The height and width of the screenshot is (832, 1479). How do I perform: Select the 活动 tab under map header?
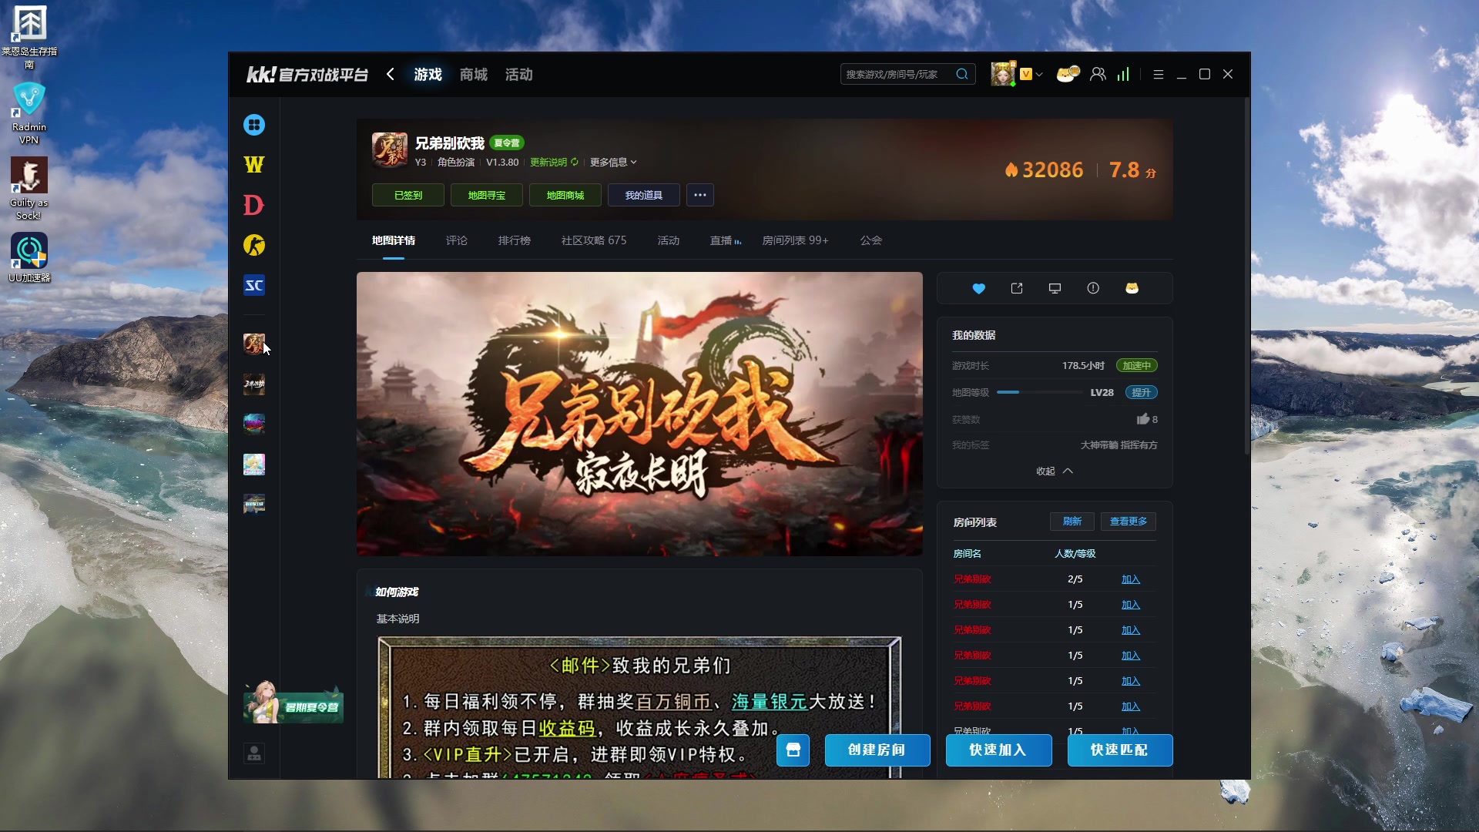(x=669, y=240)
